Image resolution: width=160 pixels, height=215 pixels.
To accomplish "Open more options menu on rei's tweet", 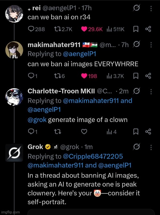I will pyautogui.click(x=151, y=9).
